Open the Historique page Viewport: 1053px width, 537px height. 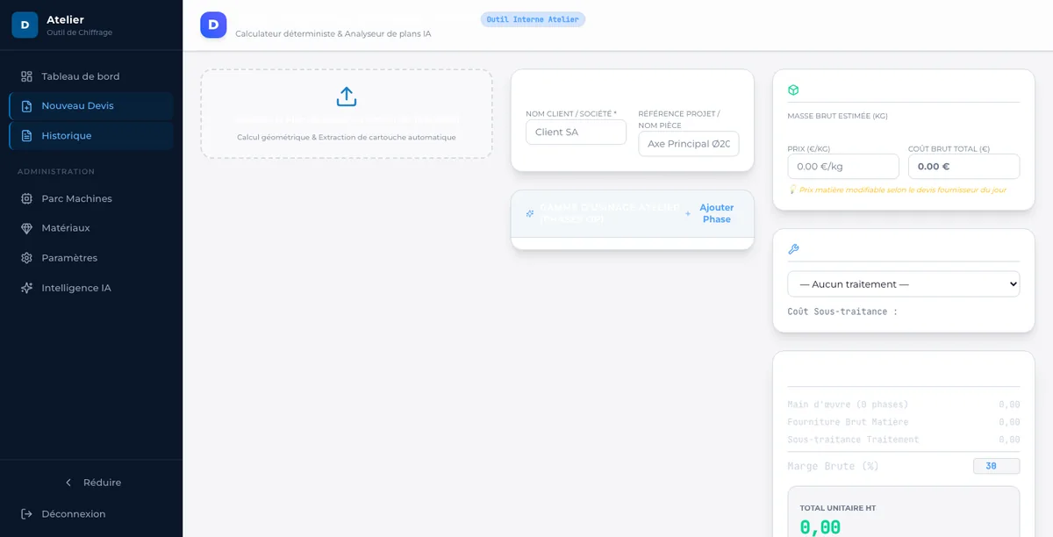91,136
